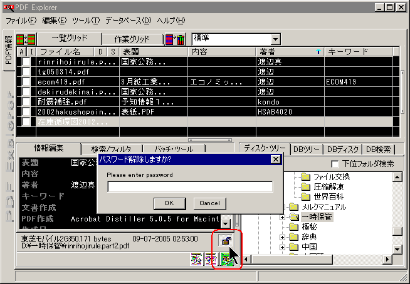Viewport: 410px width, 284px height.
Task: Open the 標準 layout dropdown
Action: (275, 39)
